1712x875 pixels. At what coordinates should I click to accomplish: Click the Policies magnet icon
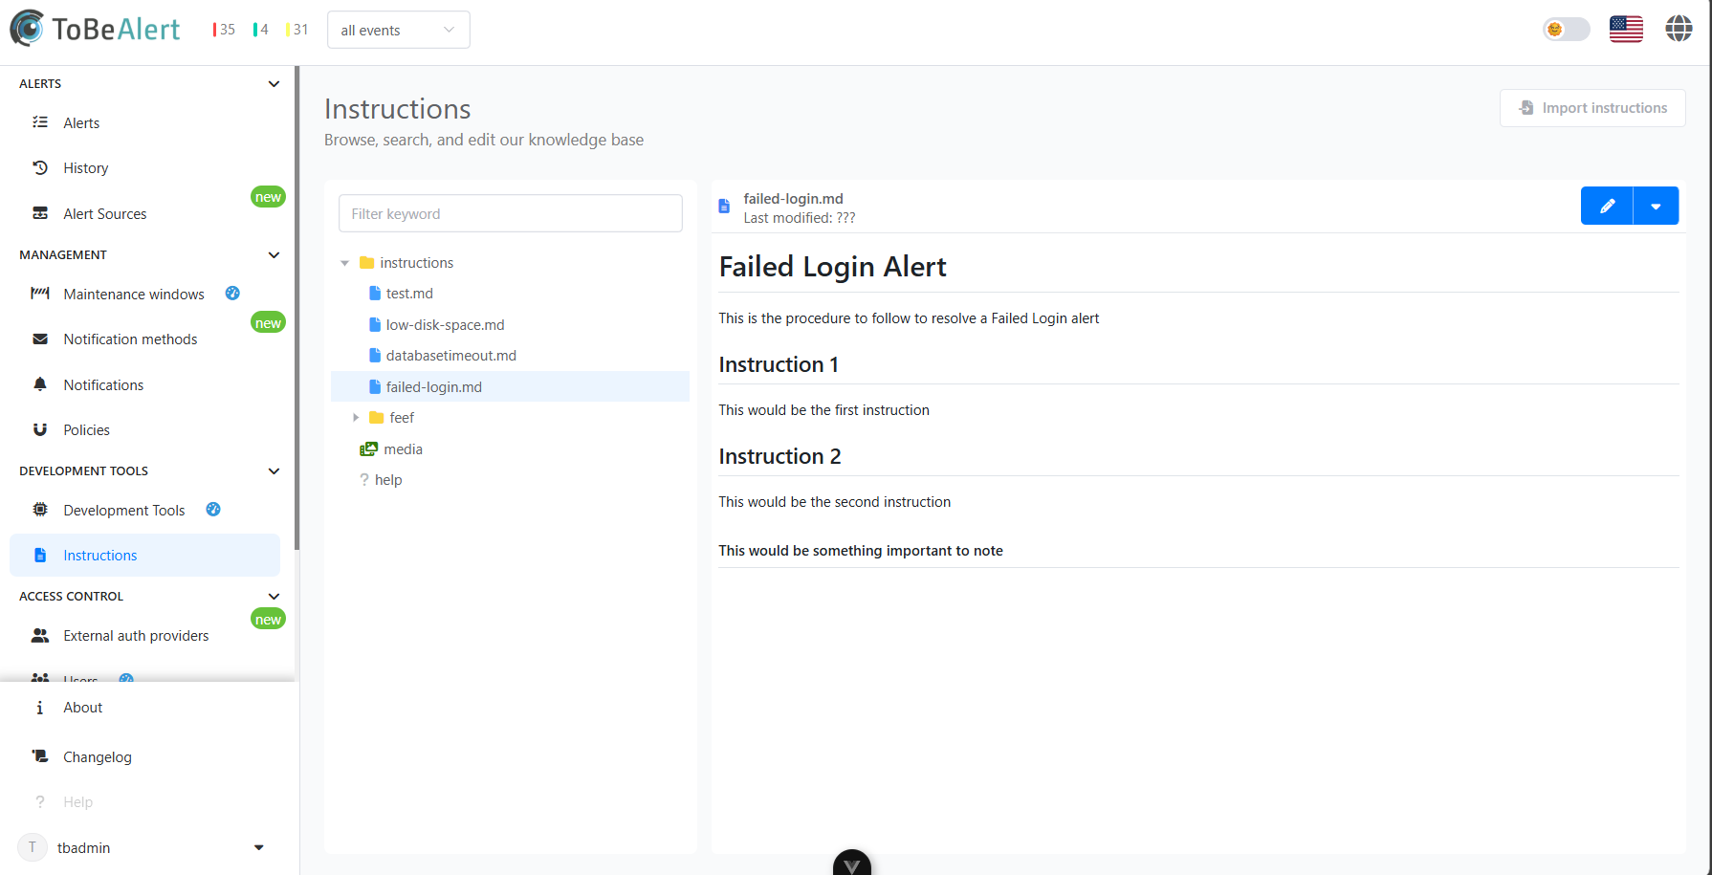40,429
